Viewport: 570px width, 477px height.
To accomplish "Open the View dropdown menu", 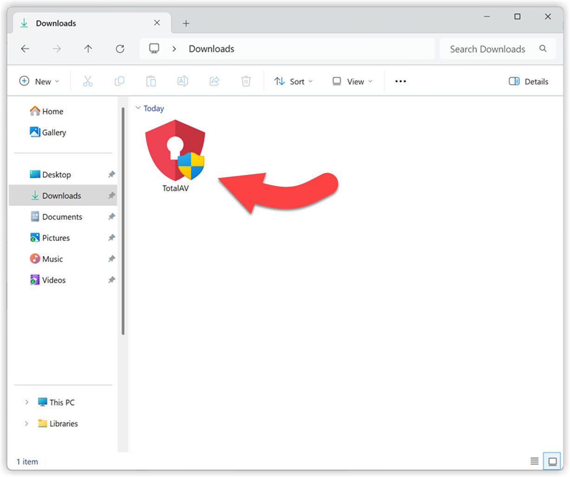I will [353, 82].
